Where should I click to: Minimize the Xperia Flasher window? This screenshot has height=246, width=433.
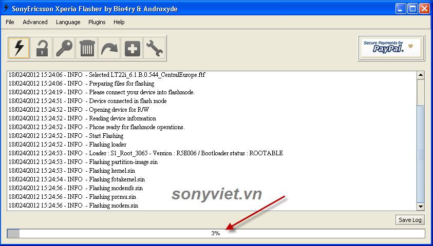[400, 9]
